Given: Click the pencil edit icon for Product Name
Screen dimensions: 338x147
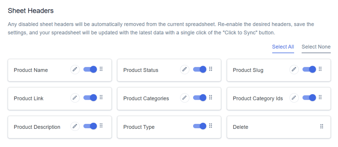Looking at the screenshot, I should [x=75, y=69].
